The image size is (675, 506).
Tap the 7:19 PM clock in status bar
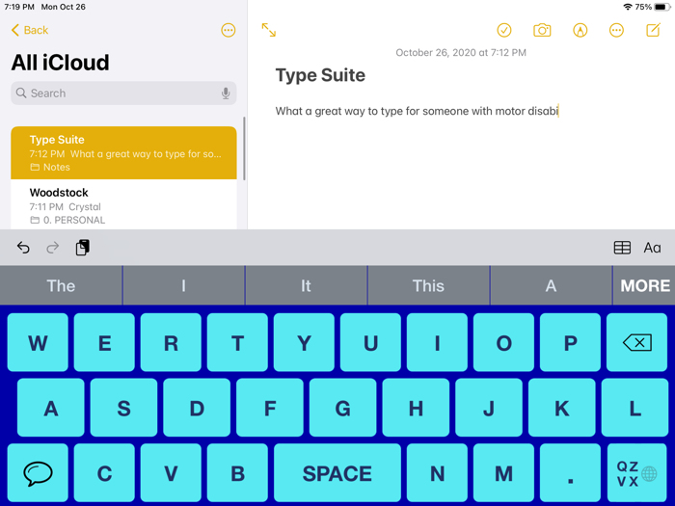tap(19, 7)
